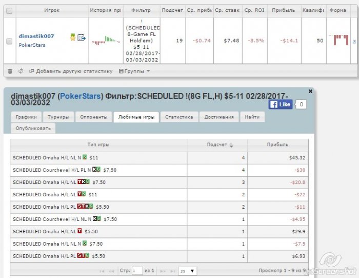Go to next page pager icon

point(163,271)
